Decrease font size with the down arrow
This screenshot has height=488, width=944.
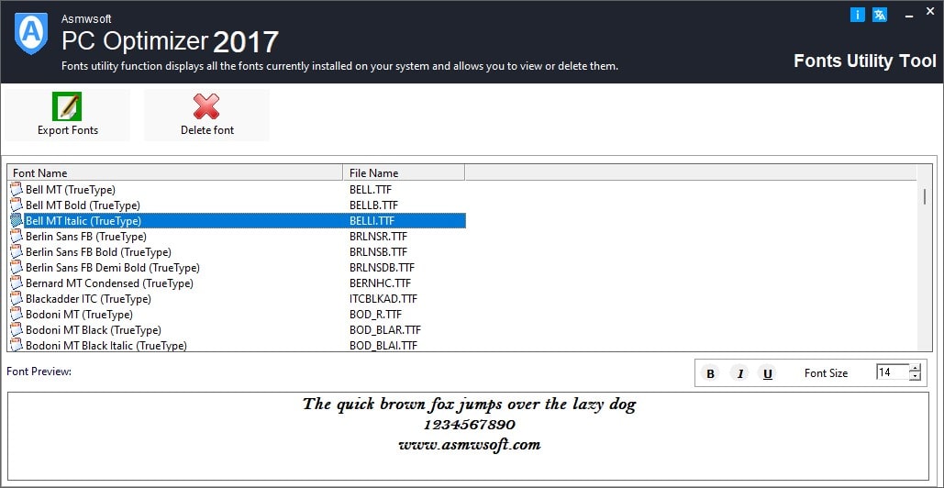tap(916, 377)
